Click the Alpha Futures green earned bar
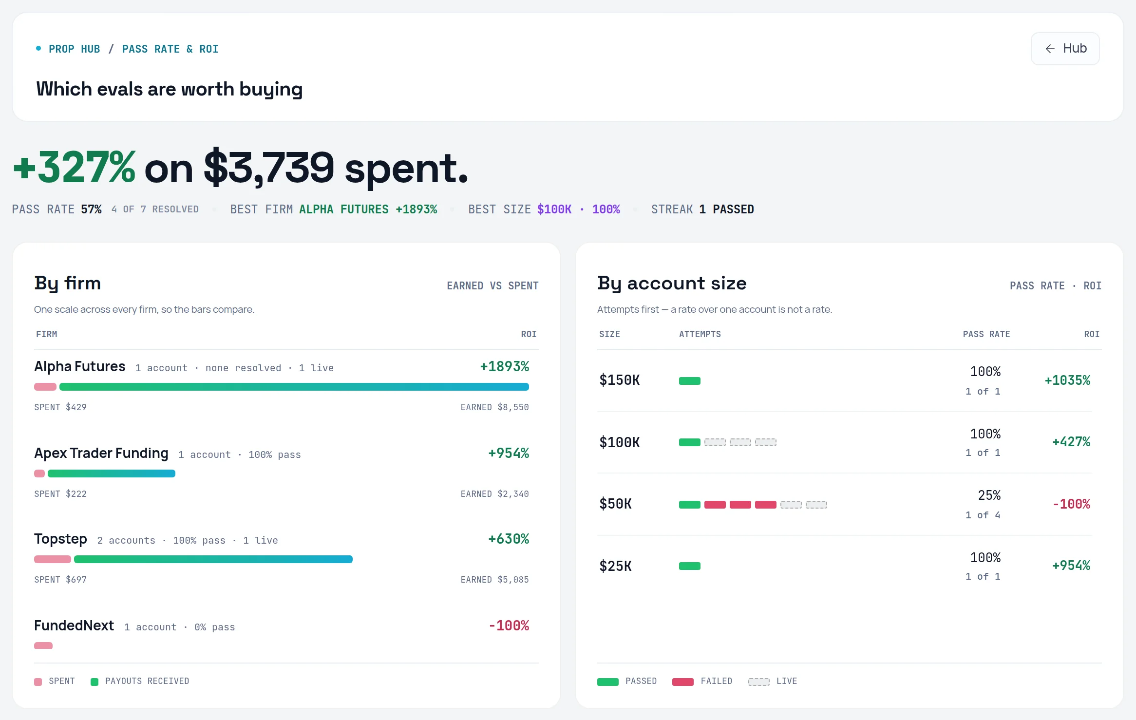 click(x=294, y=387)
